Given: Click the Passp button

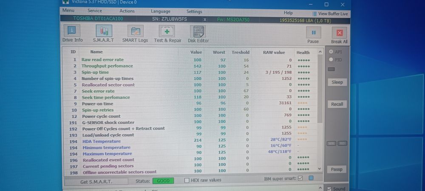Looking at the screenshot, I should point(337,169).
